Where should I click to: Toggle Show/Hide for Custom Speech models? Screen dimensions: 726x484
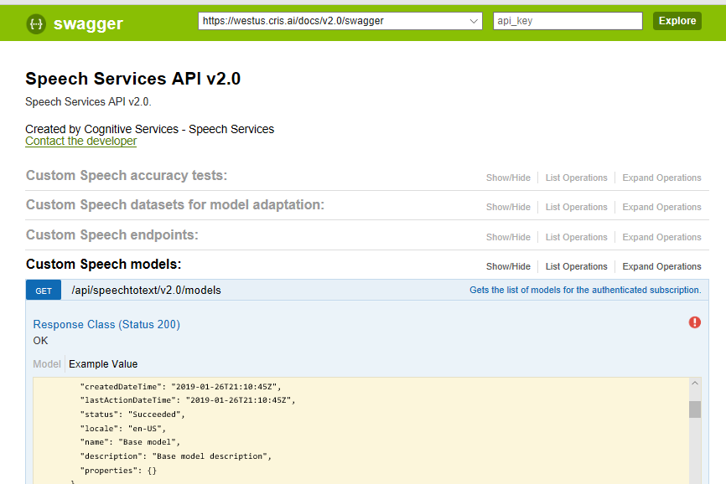[508, 266]
